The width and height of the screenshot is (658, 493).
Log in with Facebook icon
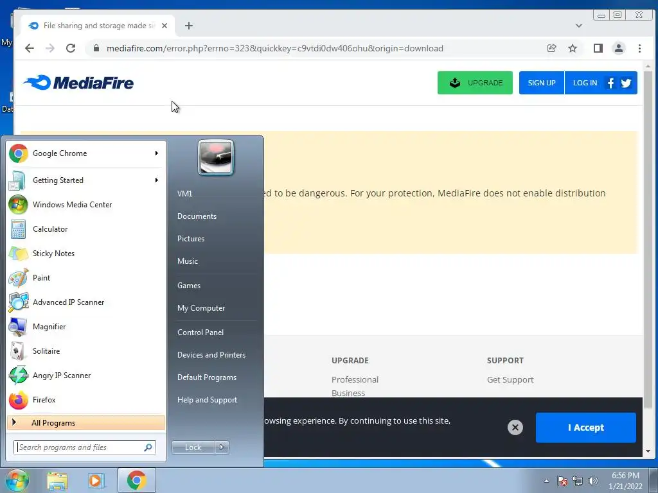tap(610, 83)
